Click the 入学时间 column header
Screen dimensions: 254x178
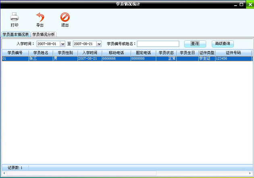[90, 53]
